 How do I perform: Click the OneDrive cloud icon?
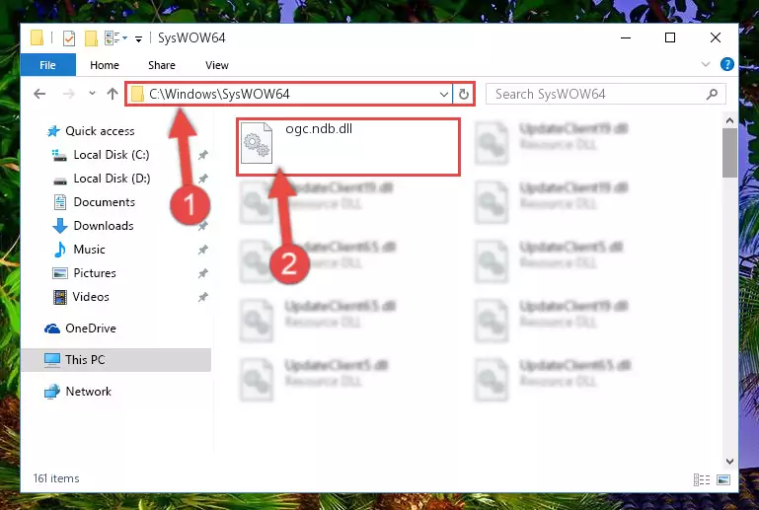52,329
